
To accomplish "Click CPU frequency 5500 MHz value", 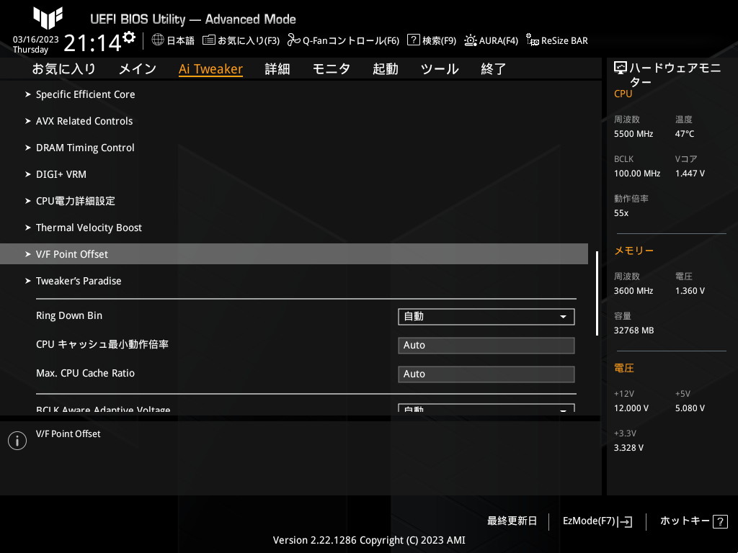I will coord(633,134).
